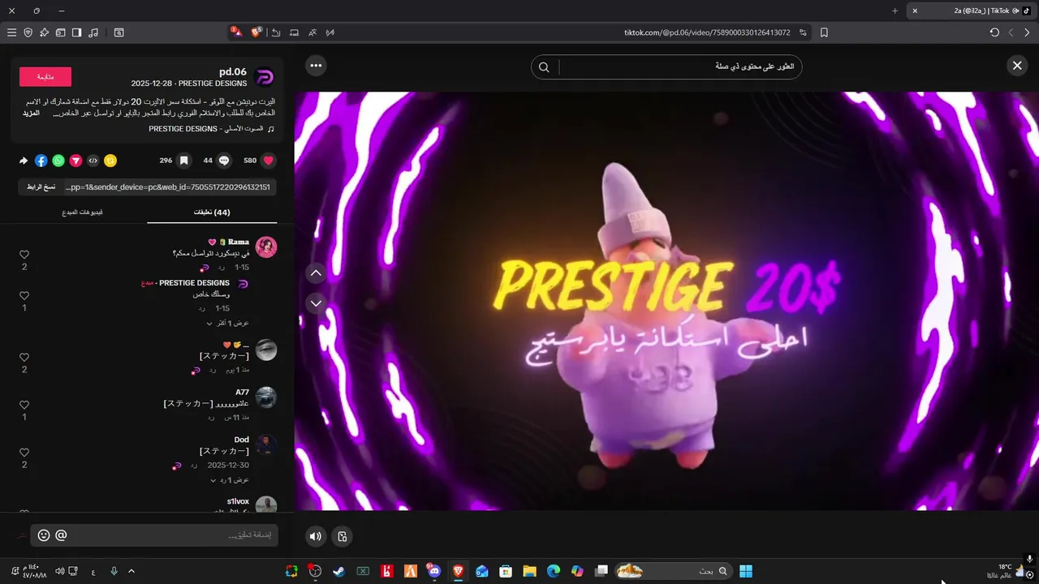Image resolution: width=1039 pixels, height=584 pixels.
Task: Toggle the browser sidebar panel
Action: click(x=76, y=32)
